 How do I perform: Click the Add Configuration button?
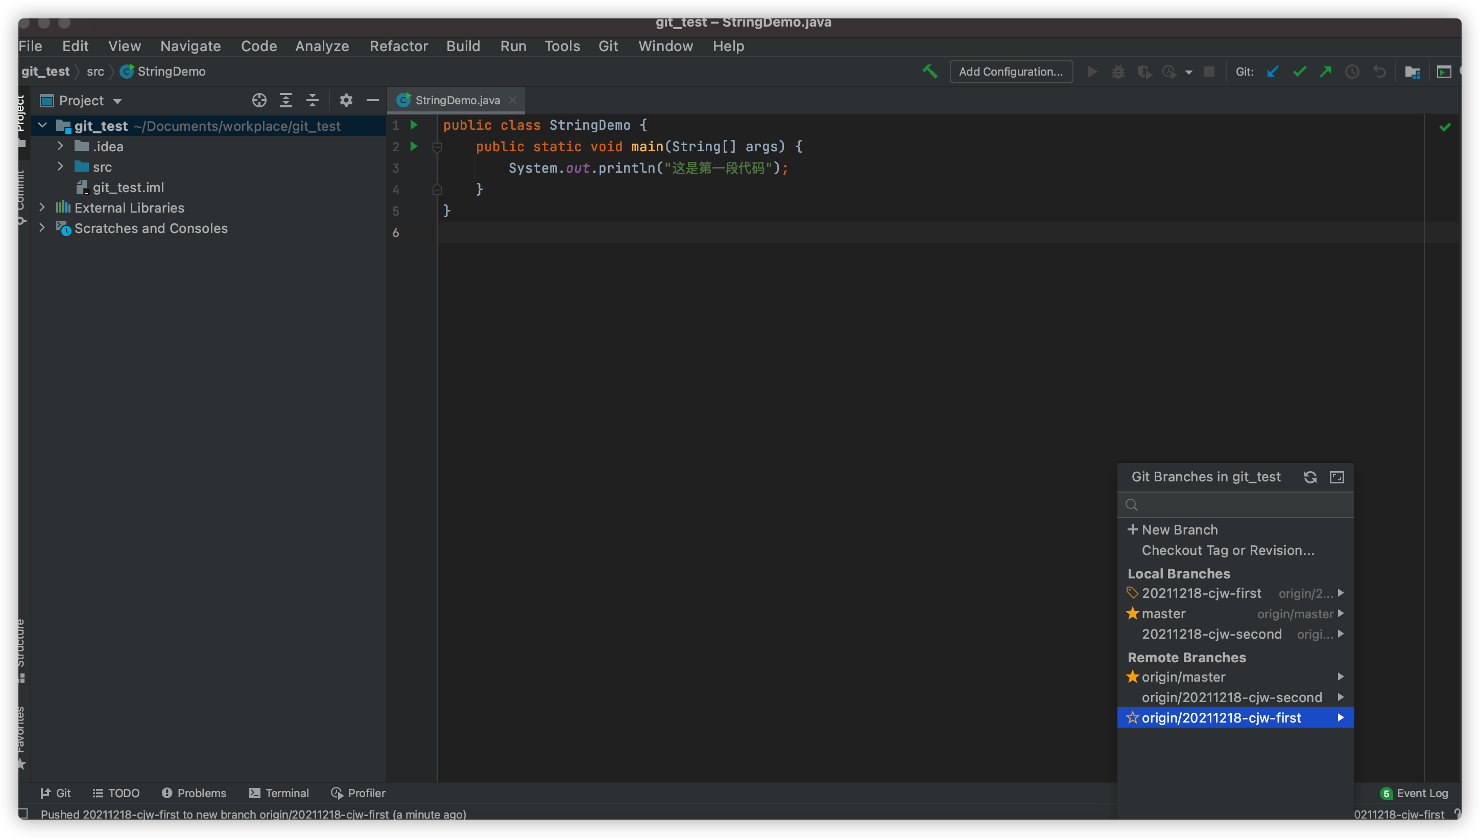(x=1011, y=72)
